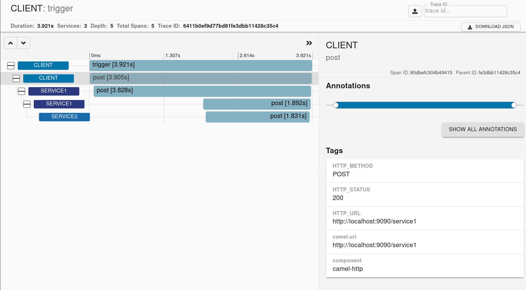The width and height of the screenshot is (526, 290).
Task: Select the post [1.831s] span bar
Action: [x=257, y=117]
